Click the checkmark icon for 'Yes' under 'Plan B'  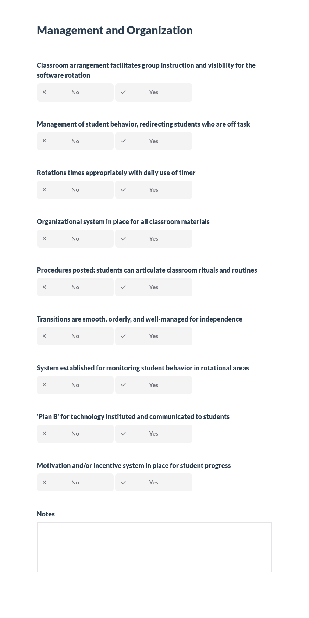[123, 433]
